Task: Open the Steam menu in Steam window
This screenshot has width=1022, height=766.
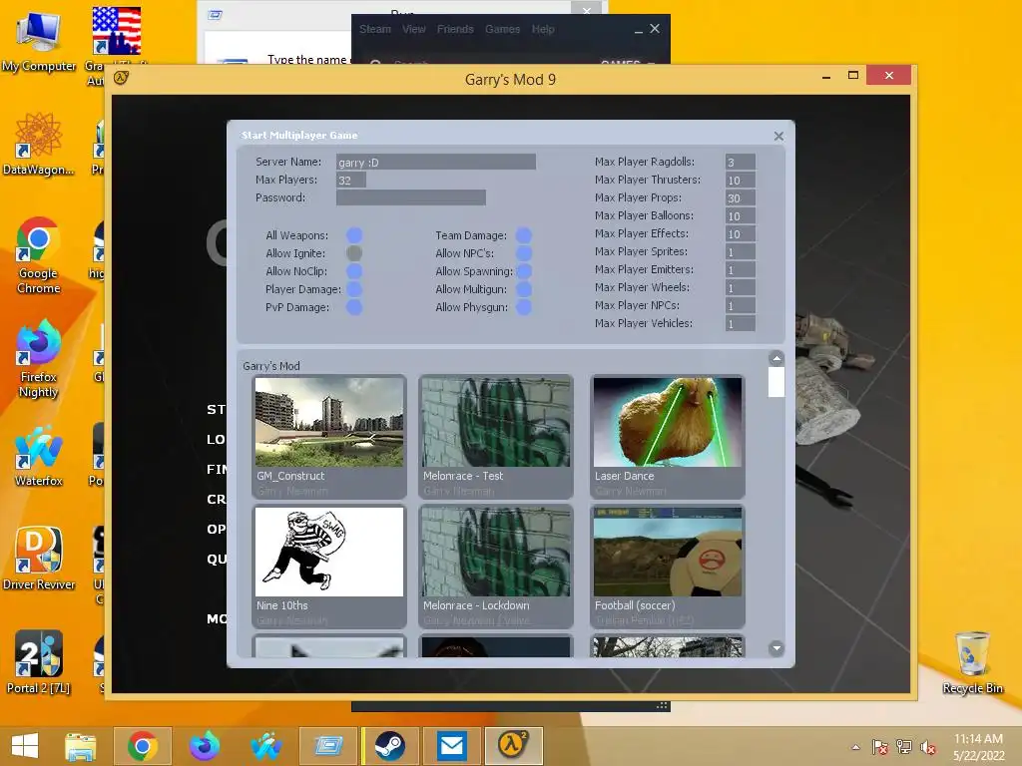Action: pos(375,29)
